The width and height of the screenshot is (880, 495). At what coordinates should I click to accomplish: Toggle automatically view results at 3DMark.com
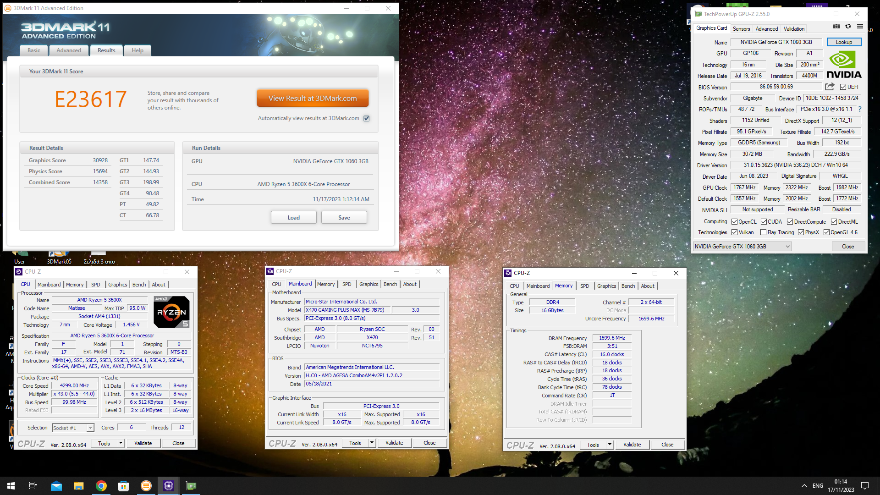point(366,118)
